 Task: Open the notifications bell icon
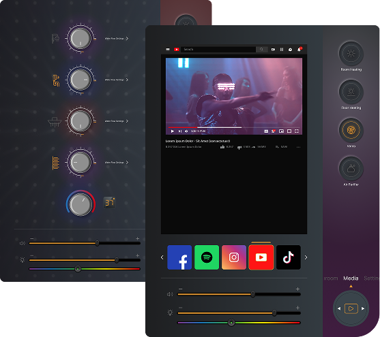(x=299, y=49)
